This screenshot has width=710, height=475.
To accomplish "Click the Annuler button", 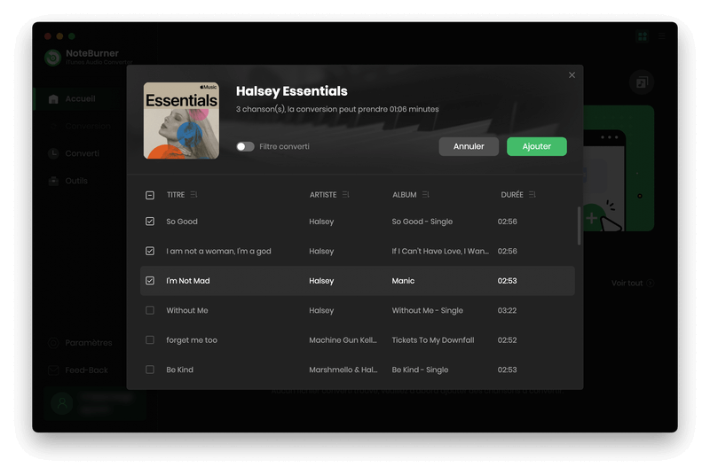I will pyautogui.click(x=469, y=146).
